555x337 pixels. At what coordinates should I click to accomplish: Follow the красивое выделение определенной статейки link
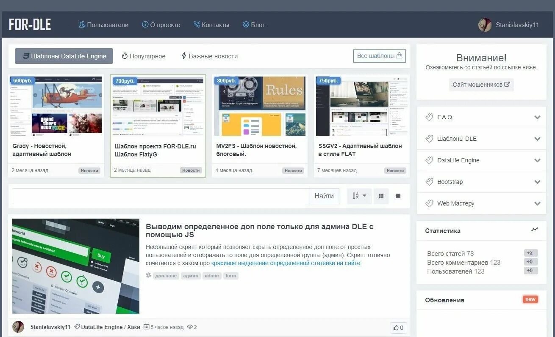pos(286,263)
